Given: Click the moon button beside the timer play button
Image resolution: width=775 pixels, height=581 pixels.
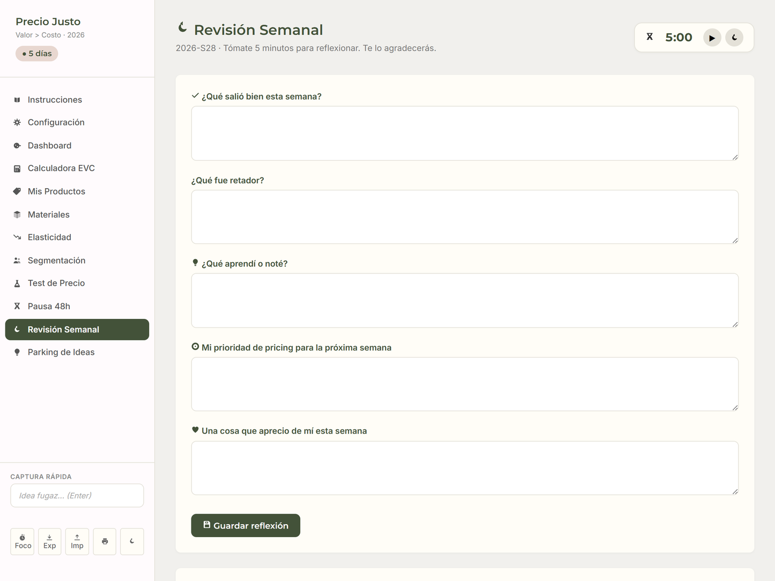Looking at the screenshot, I should [x=734, y=38].
